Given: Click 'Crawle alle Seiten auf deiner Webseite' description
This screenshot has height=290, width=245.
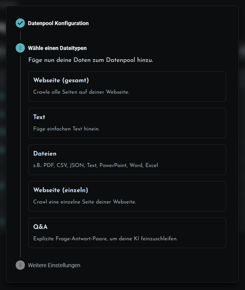Looking at the screenshot, I should pyautogui.click(x=81, y=92).
